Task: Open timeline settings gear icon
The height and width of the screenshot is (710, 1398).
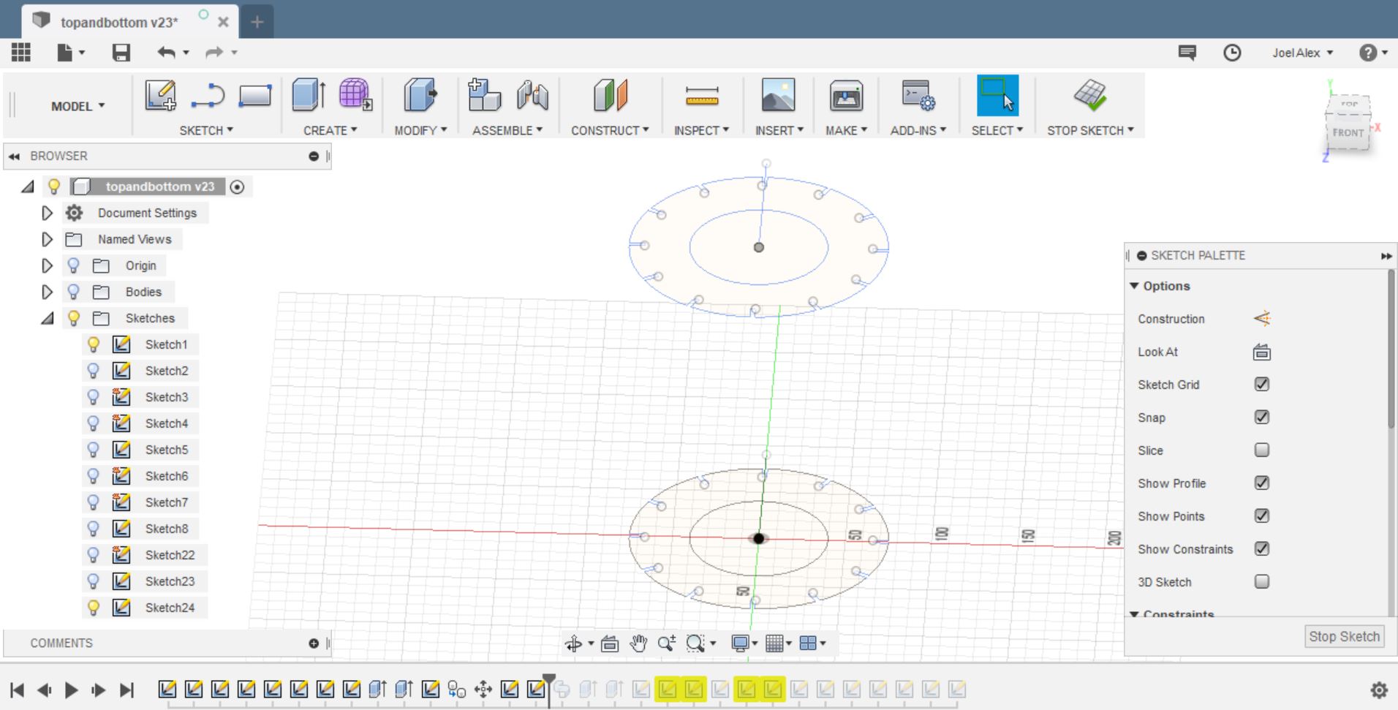Action: click(1379, 690)
